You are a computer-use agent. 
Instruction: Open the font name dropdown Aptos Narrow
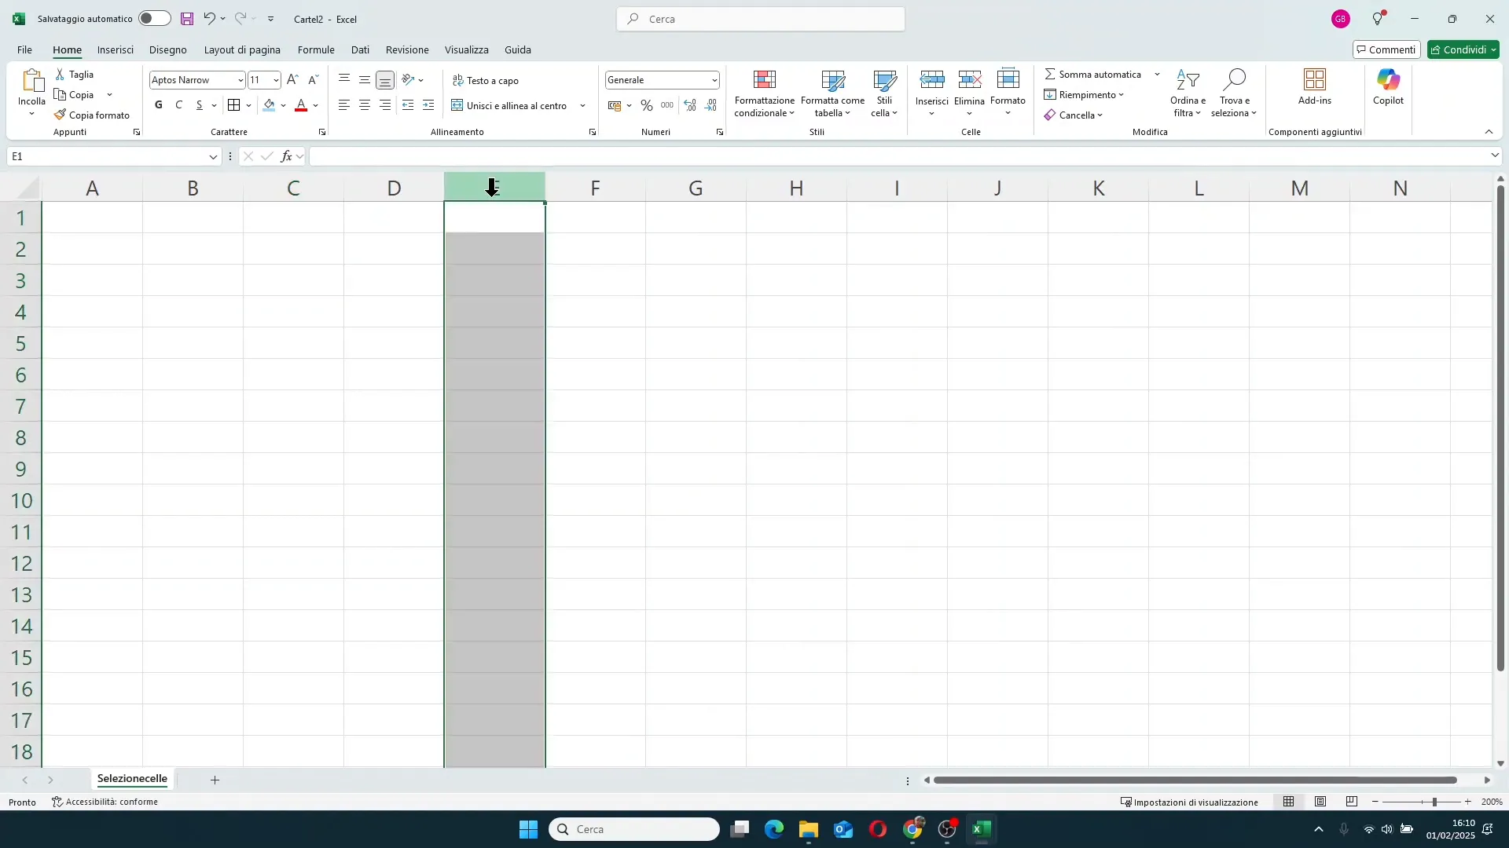tap(240, 80)
